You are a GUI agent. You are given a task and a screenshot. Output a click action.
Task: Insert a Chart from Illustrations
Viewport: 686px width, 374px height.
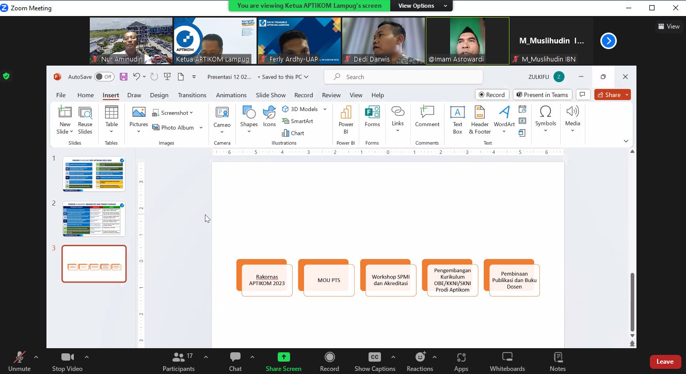click(293, 133)
